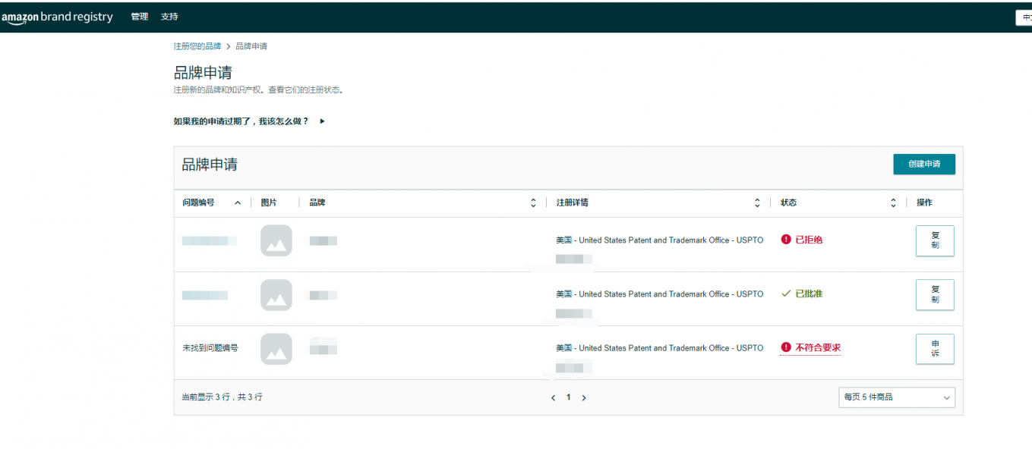Click the 创建申请 button
Image resolution: width=1032 pixels, height=449 pixels.
pos(923,165)
